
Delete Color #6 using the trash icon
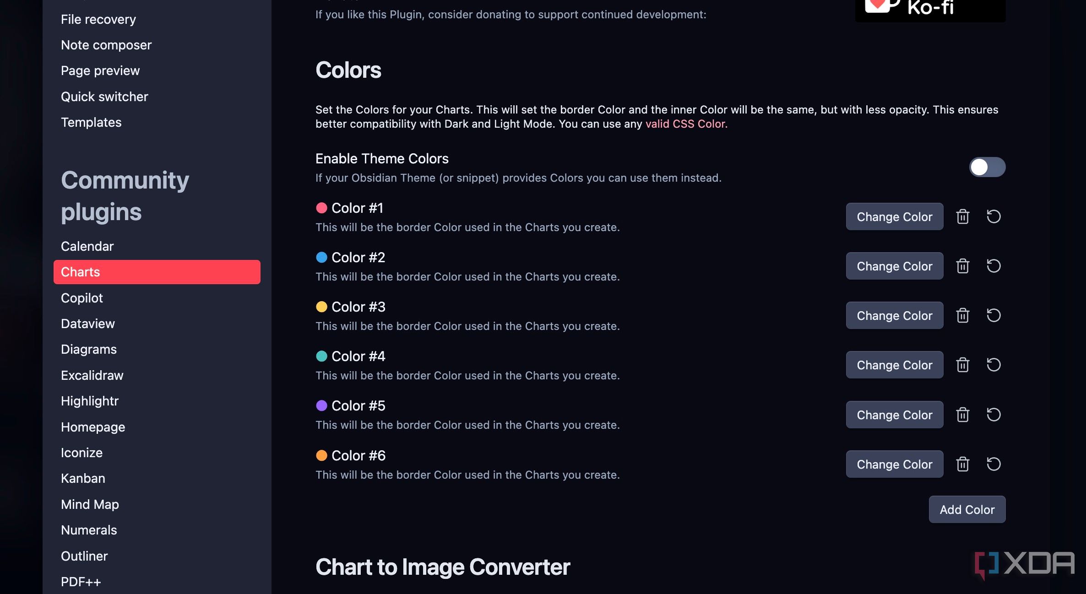click(962, 464)
